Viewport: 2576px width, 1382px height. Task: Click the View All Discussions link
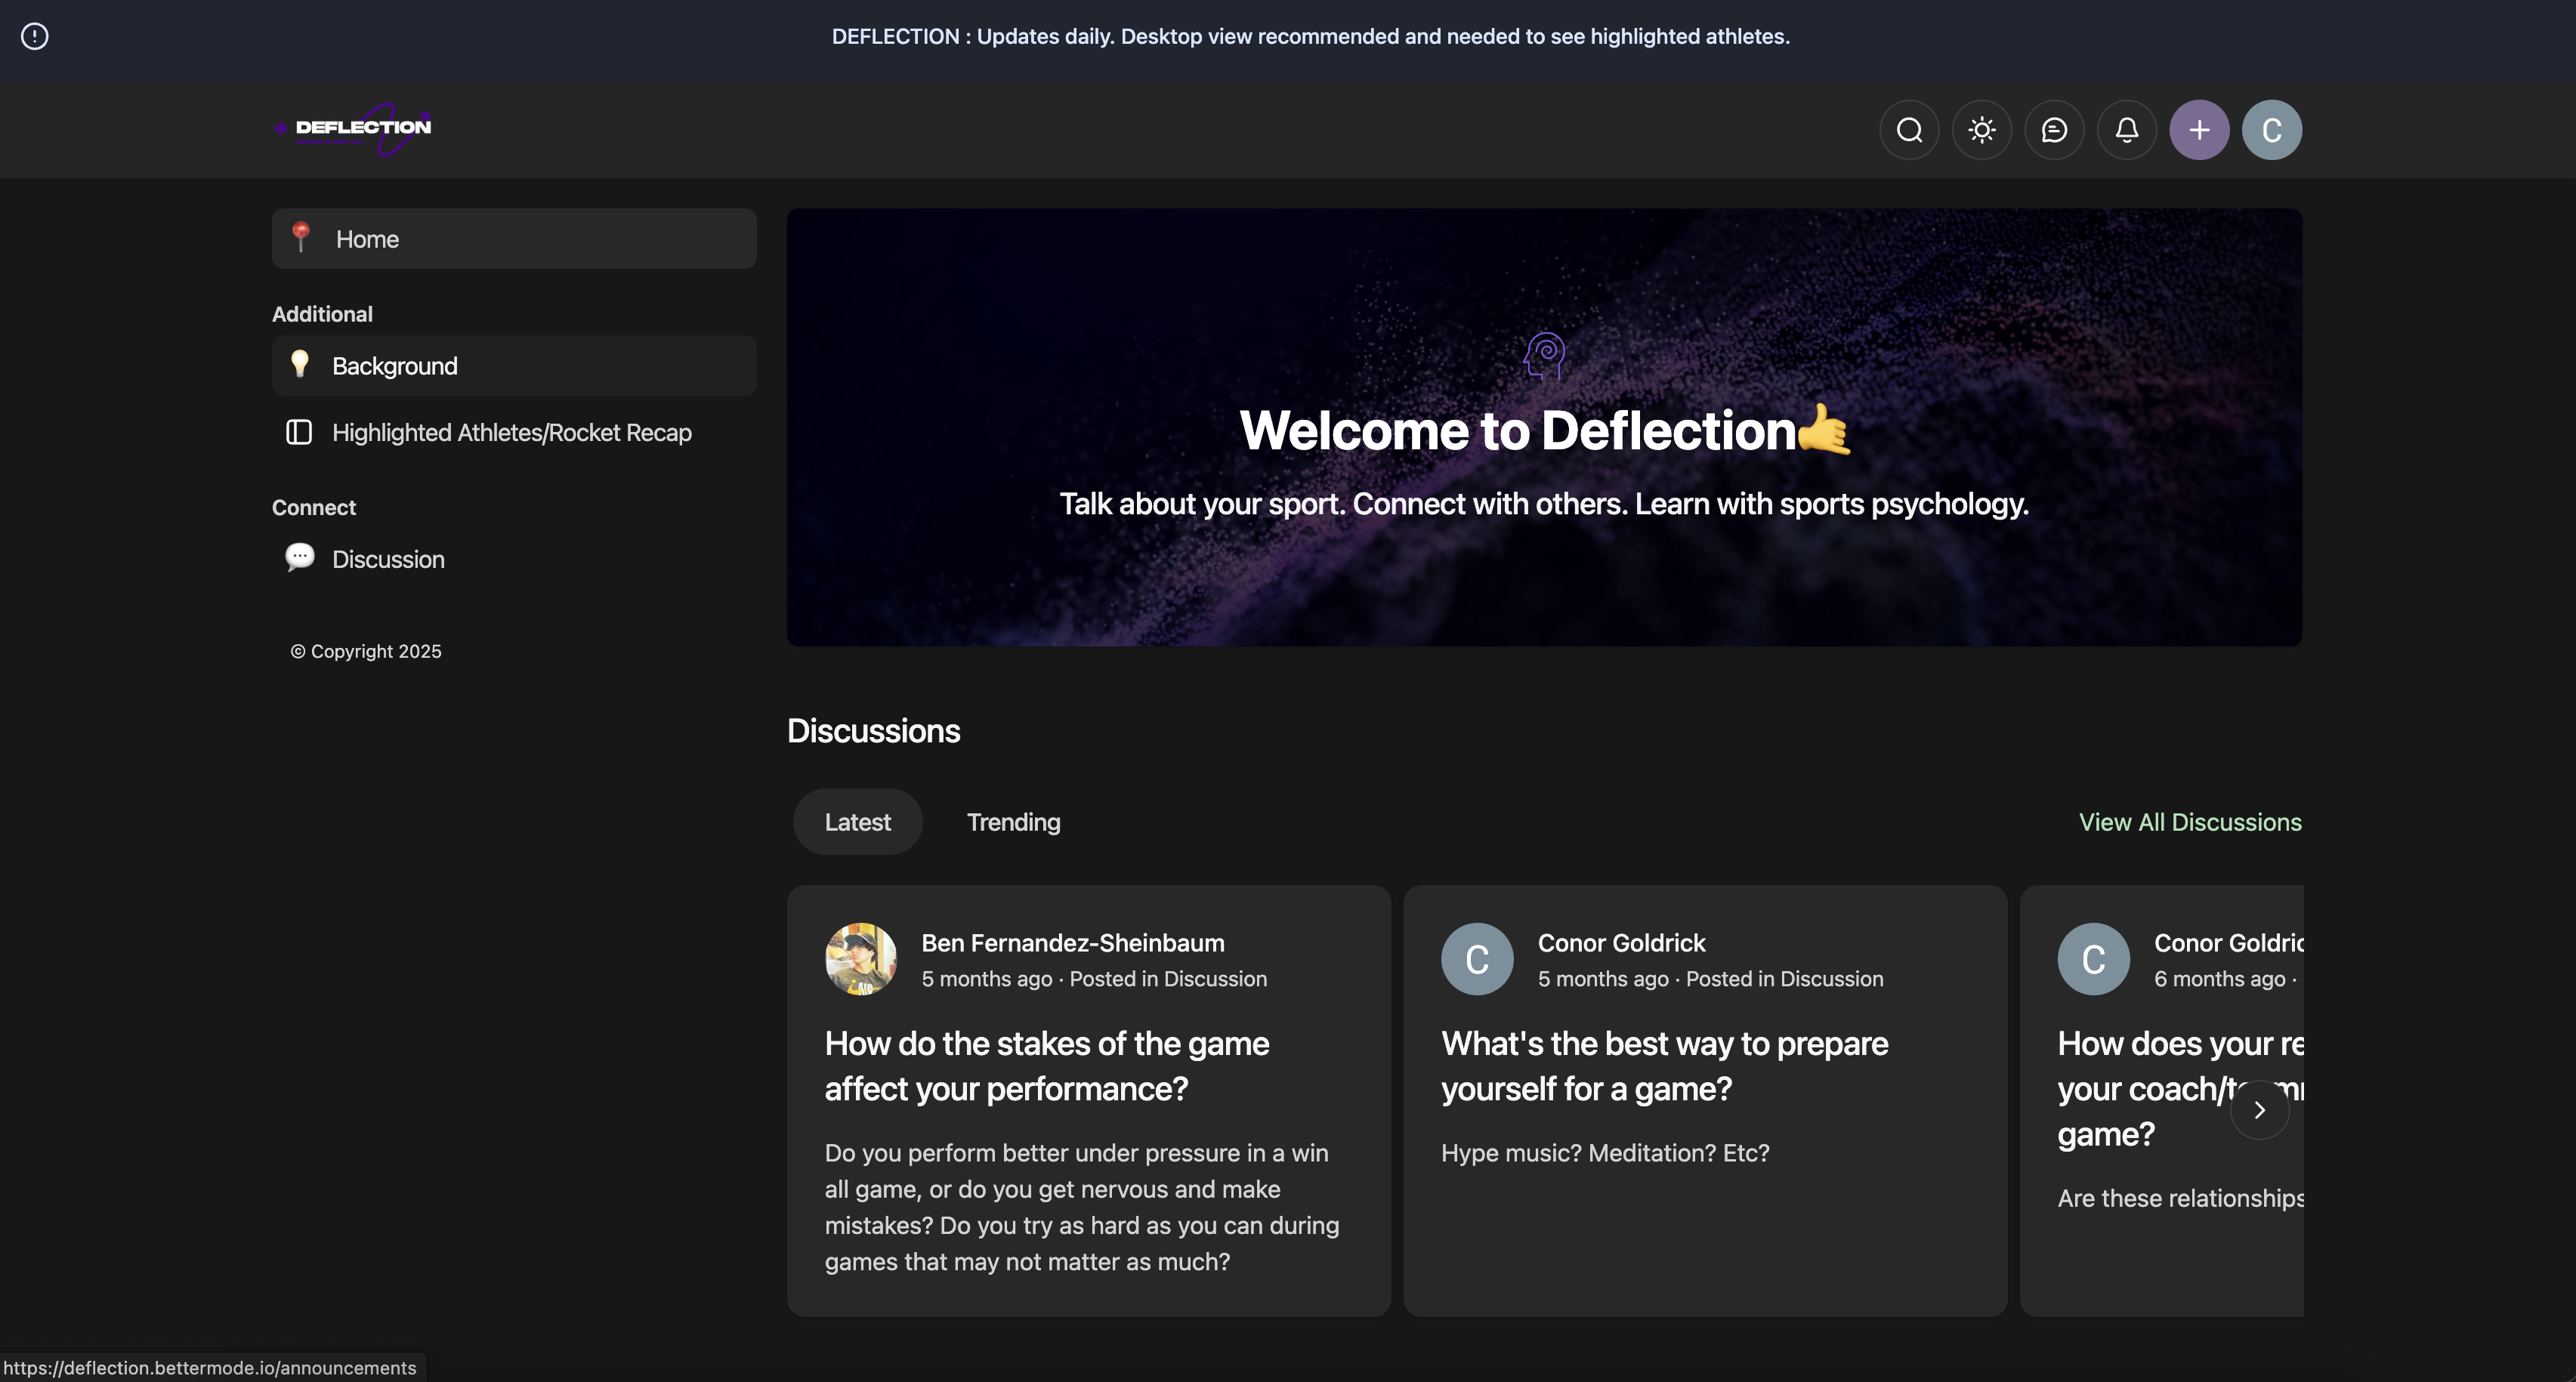point(2189,822)
